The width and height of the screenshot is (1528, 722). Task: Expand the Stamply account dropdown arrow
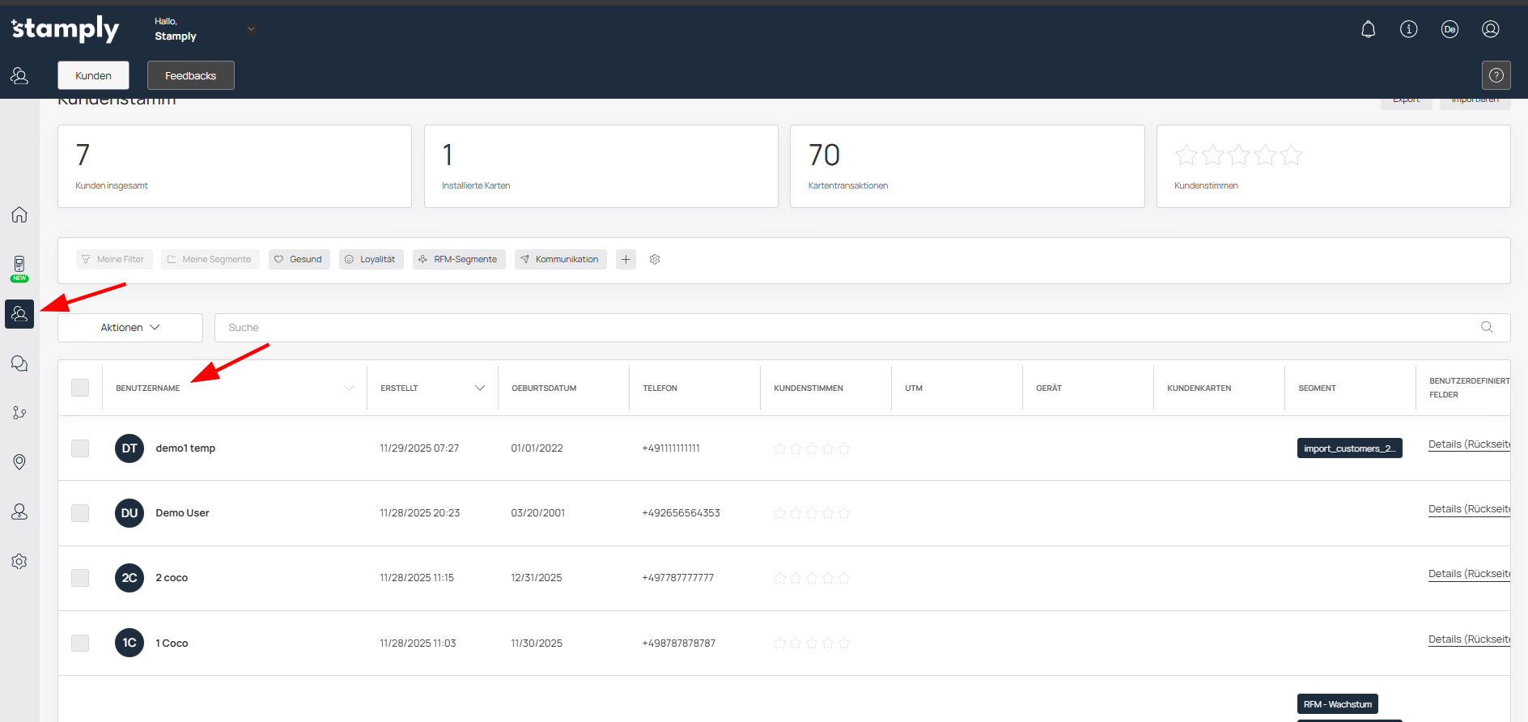[x=251, y=30]
